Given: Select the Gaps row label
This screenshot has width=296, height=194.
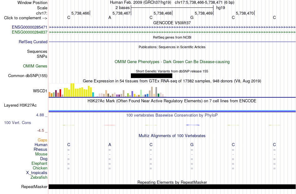Looking at the screenshot, I should click(42, 140).
